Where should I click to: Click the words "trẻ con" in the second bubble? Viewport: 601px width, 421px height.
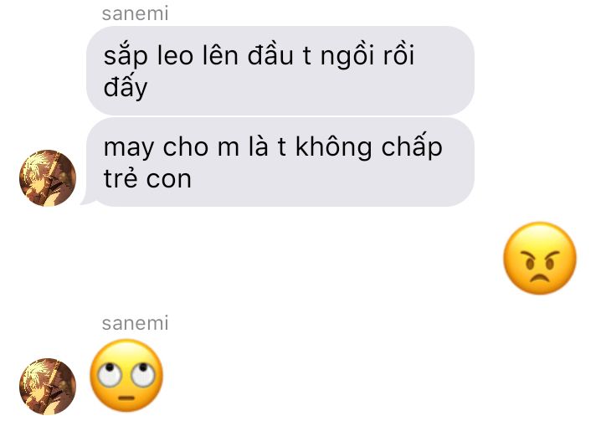pyautogui.click(x=147, y=177)
